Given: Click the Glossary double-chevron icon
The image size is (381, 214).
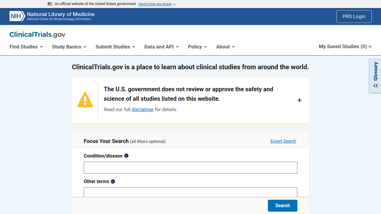Looking at the screenshot, I should click(376, 86).
